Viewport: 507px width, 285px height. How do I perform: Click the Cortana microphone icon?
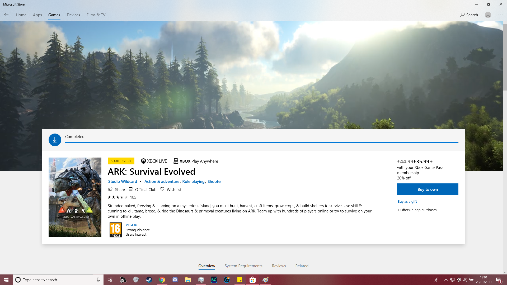98,280
